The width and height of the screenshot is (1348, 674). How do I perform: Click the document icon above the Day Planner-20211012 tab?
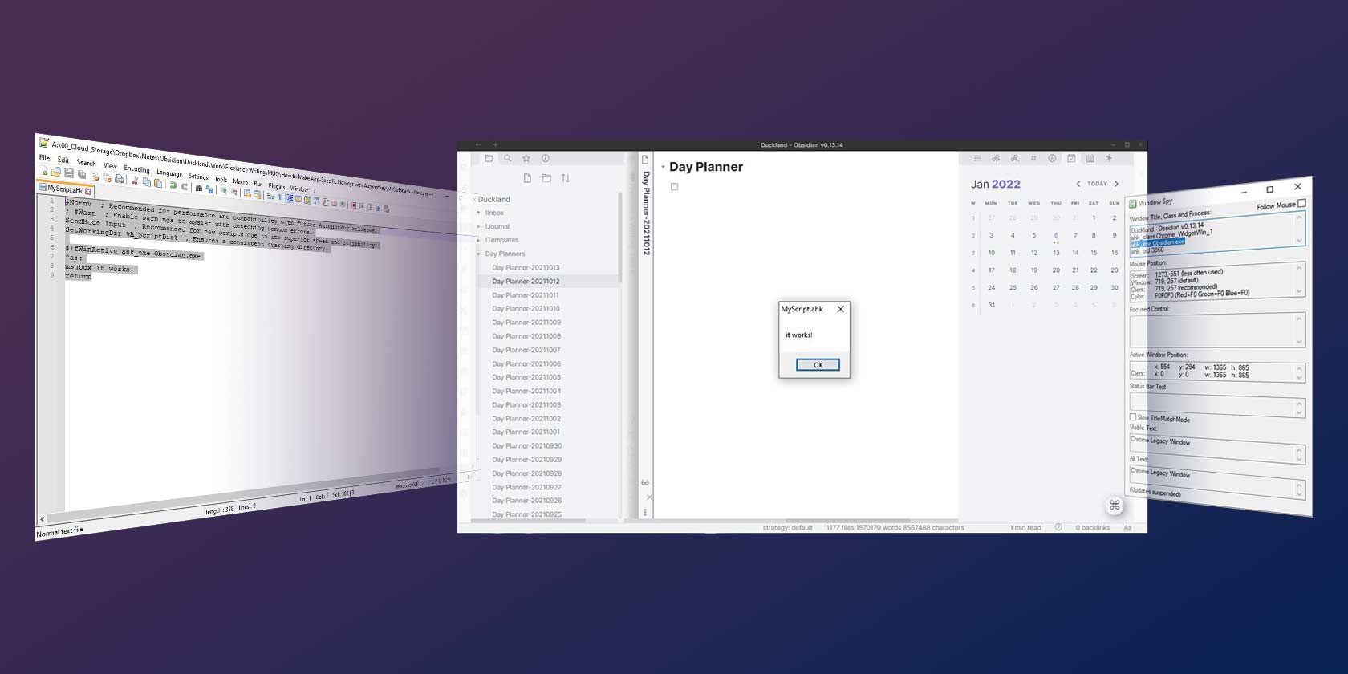(x=645, y=160)
